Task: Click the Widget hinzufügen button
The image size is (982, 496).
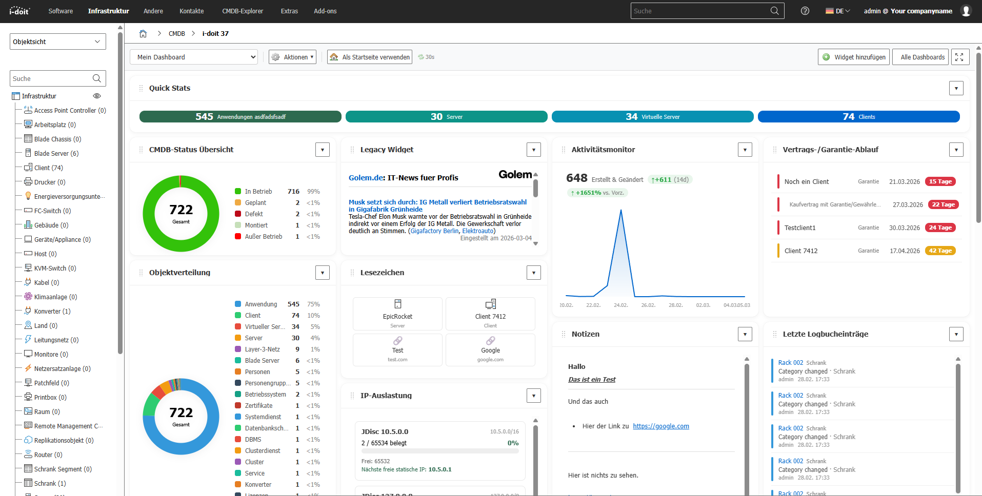Action: [x=853, y=57]
